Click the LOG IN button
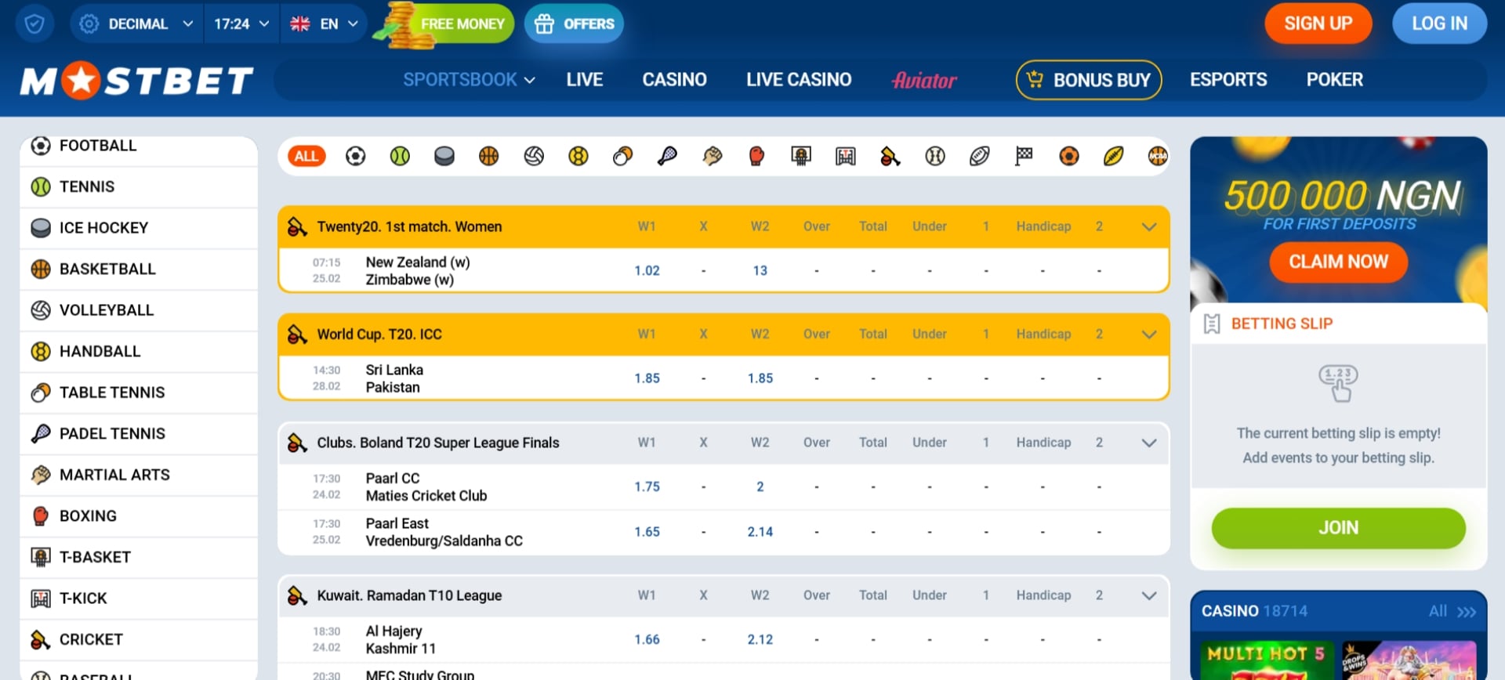Screen dimensions: 1505x680 (1440, 24)
